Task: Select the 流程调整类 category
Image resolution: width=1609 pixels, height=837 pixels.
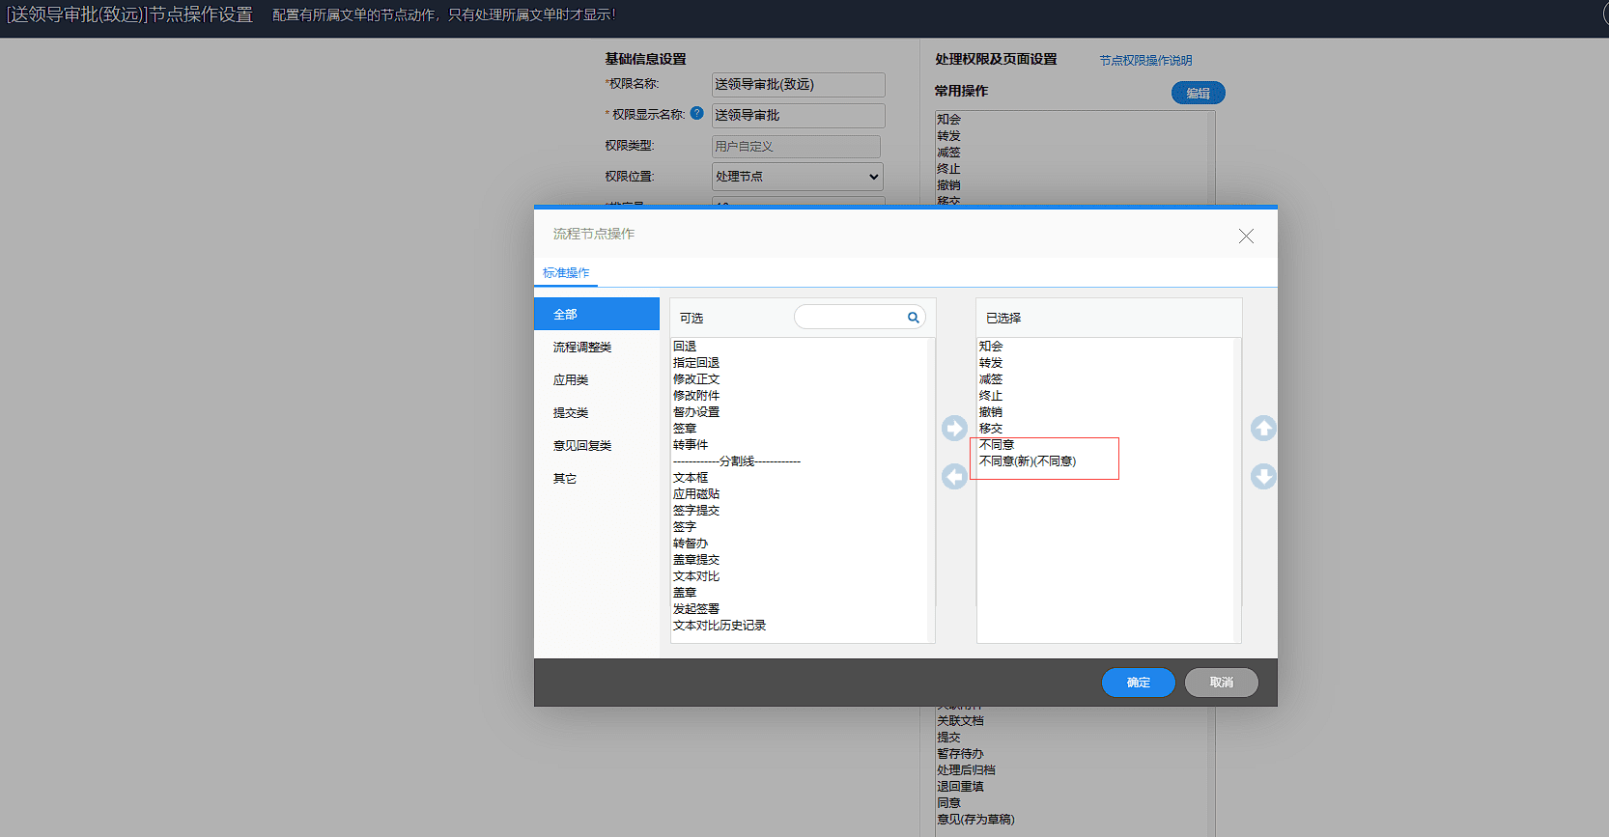Action: tap(597, 347)
